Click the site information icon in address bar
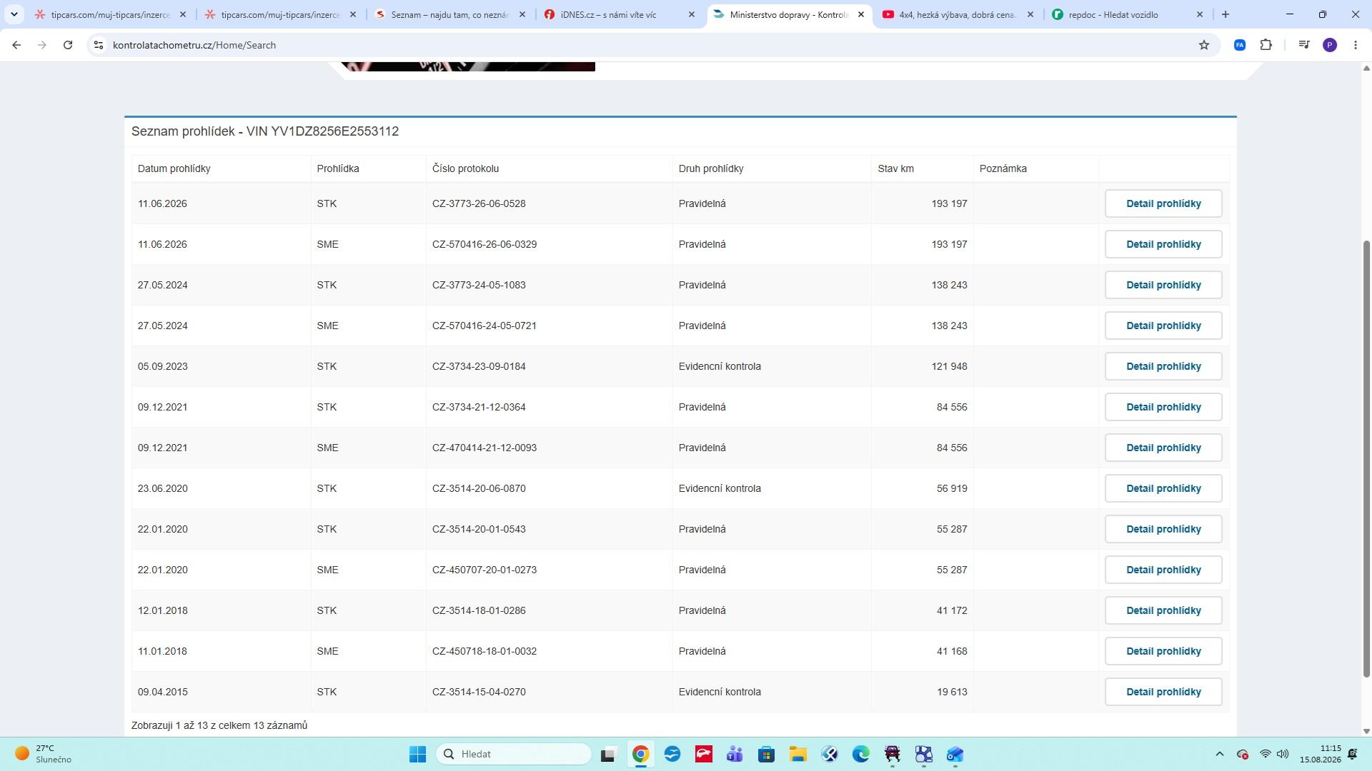This screenshot has height=771, width=1372. pos(99,45)
